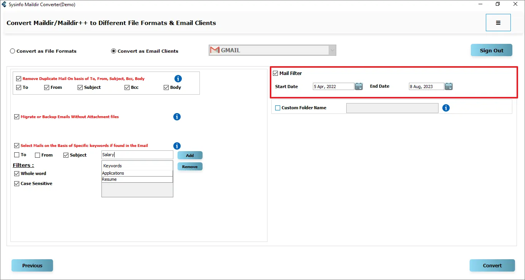Click the Gmail logo in client selector

click(215, 50)
